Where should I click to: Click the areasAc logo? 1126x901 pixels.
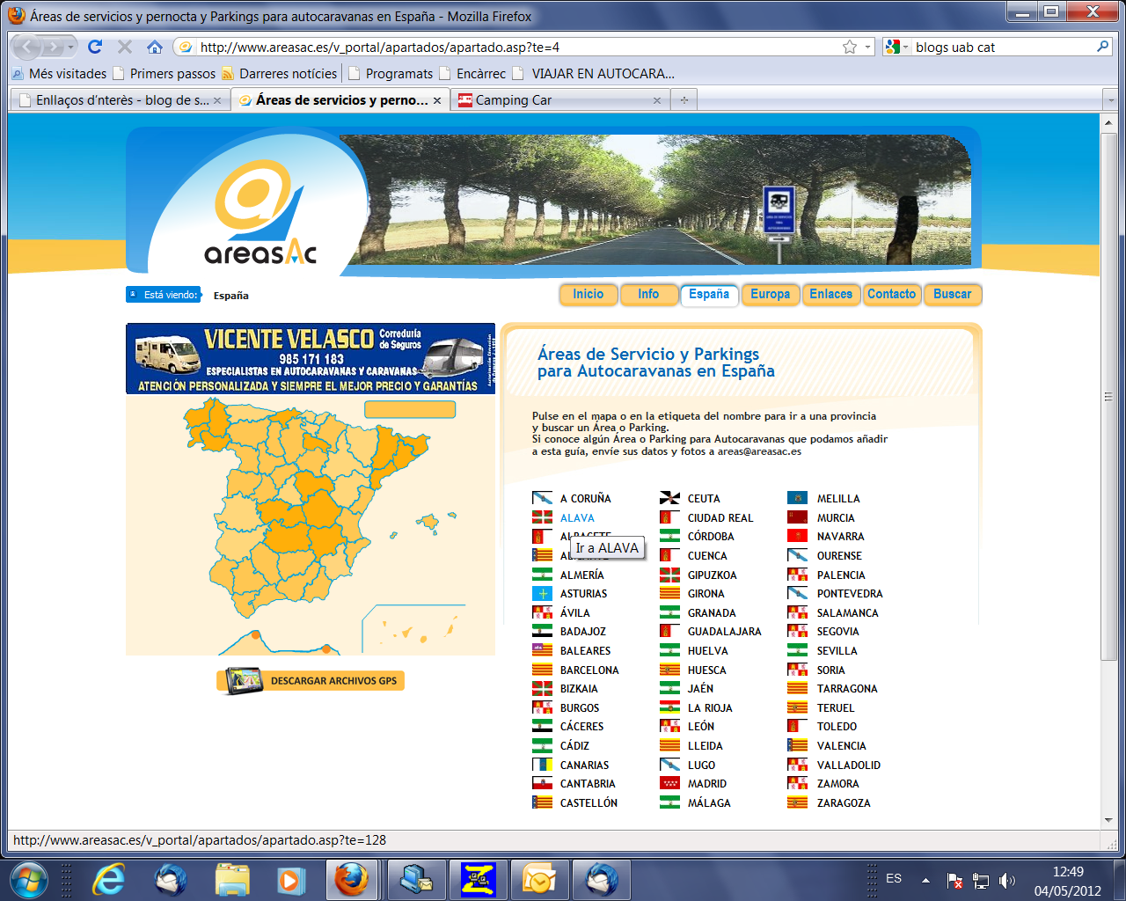[x=259, y=216]
